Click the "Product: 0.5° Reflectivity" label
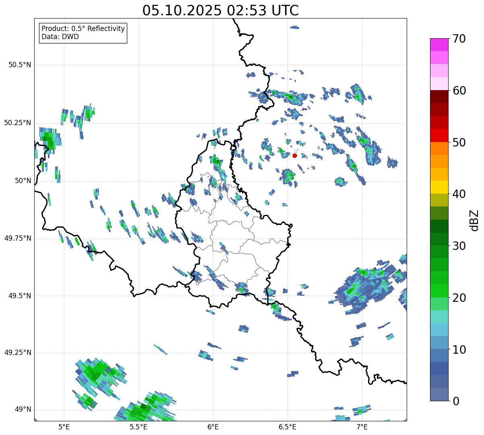 [x=83, y=29]
